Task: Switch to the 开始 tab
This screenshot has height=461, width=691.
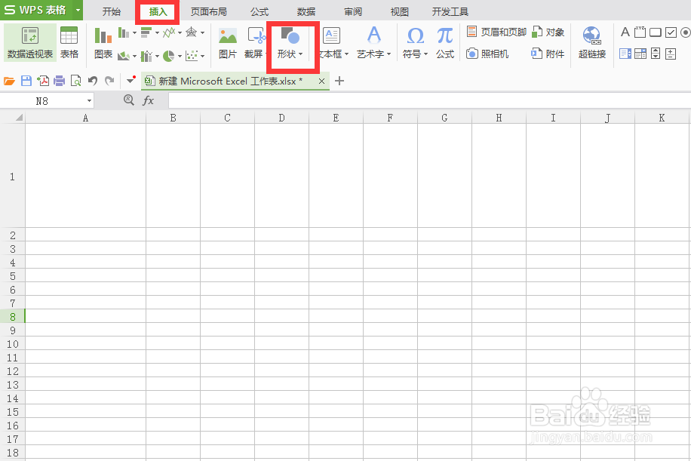Action: point(112,11)
